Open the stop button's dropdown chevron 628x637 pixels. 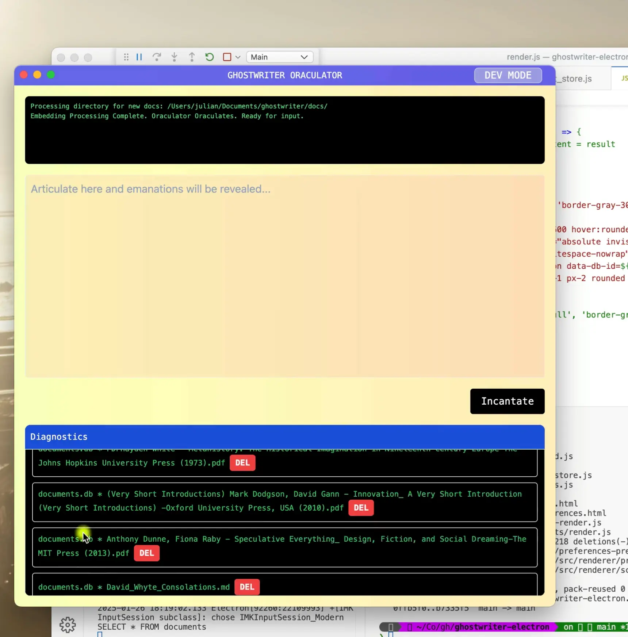pos(238,57)
